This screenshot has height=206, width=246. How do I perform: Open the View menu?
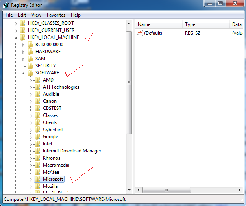[x=36, y=15]
